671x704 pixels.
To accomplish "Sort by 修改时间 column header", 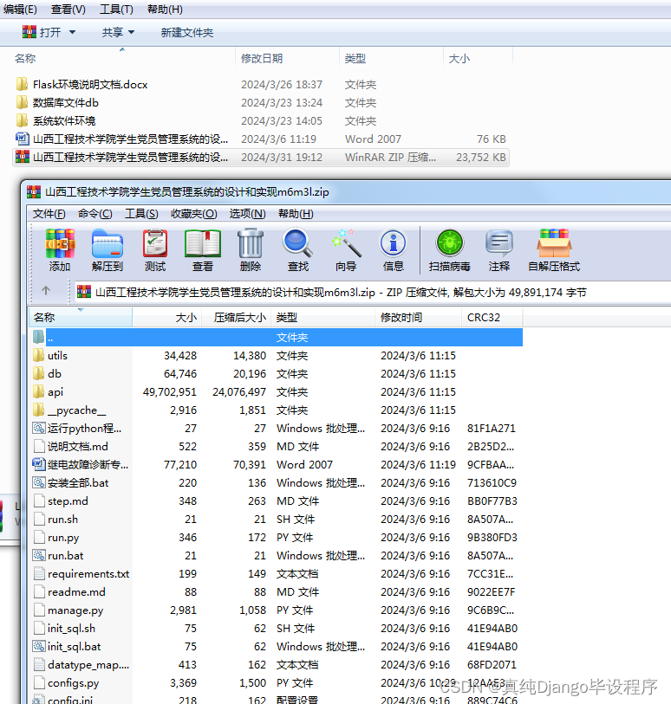I will point(418,318).
